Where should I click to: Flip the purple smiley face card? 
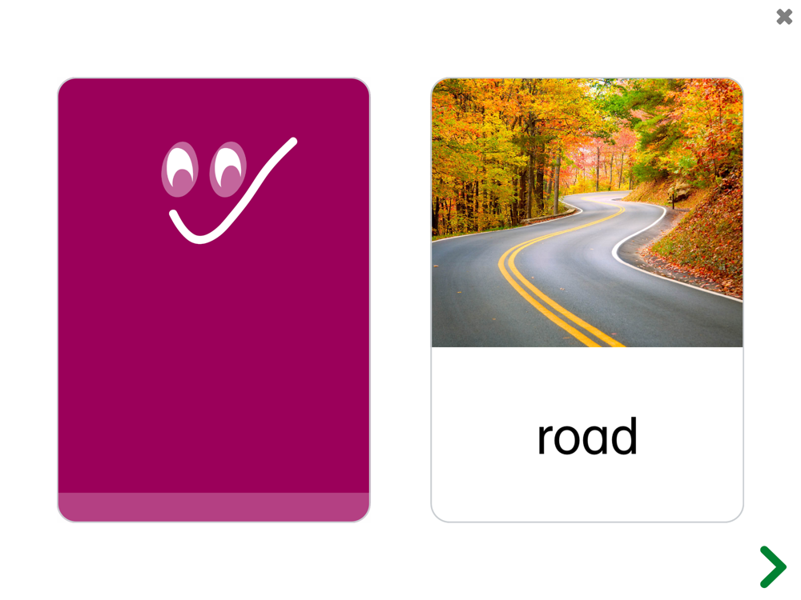click(x=214, y=300)
